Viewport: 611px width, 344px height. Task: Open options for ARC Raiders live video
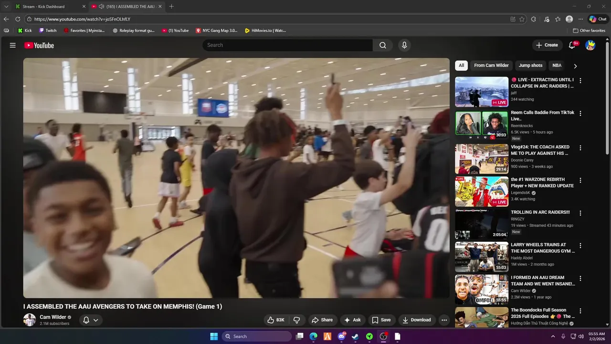click(580, 81)
